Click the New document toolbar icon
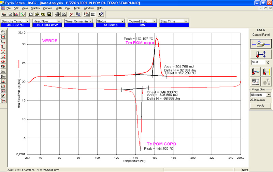Screen dimensions: 273x172 click(x=31, y=14)
